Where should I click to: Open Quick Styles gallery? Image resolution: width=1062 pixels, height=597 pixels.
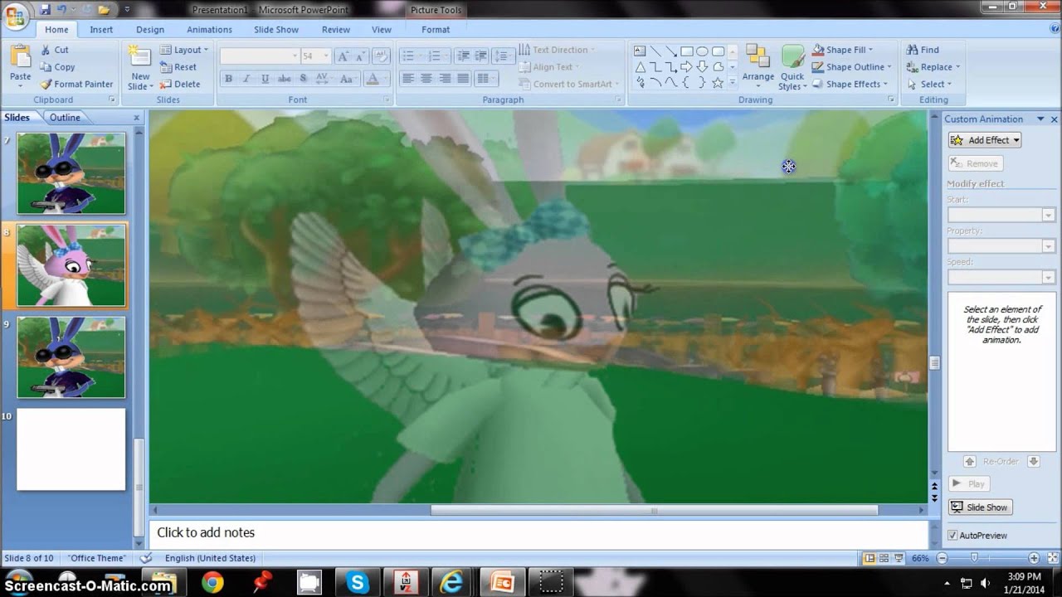click(792, 68)
